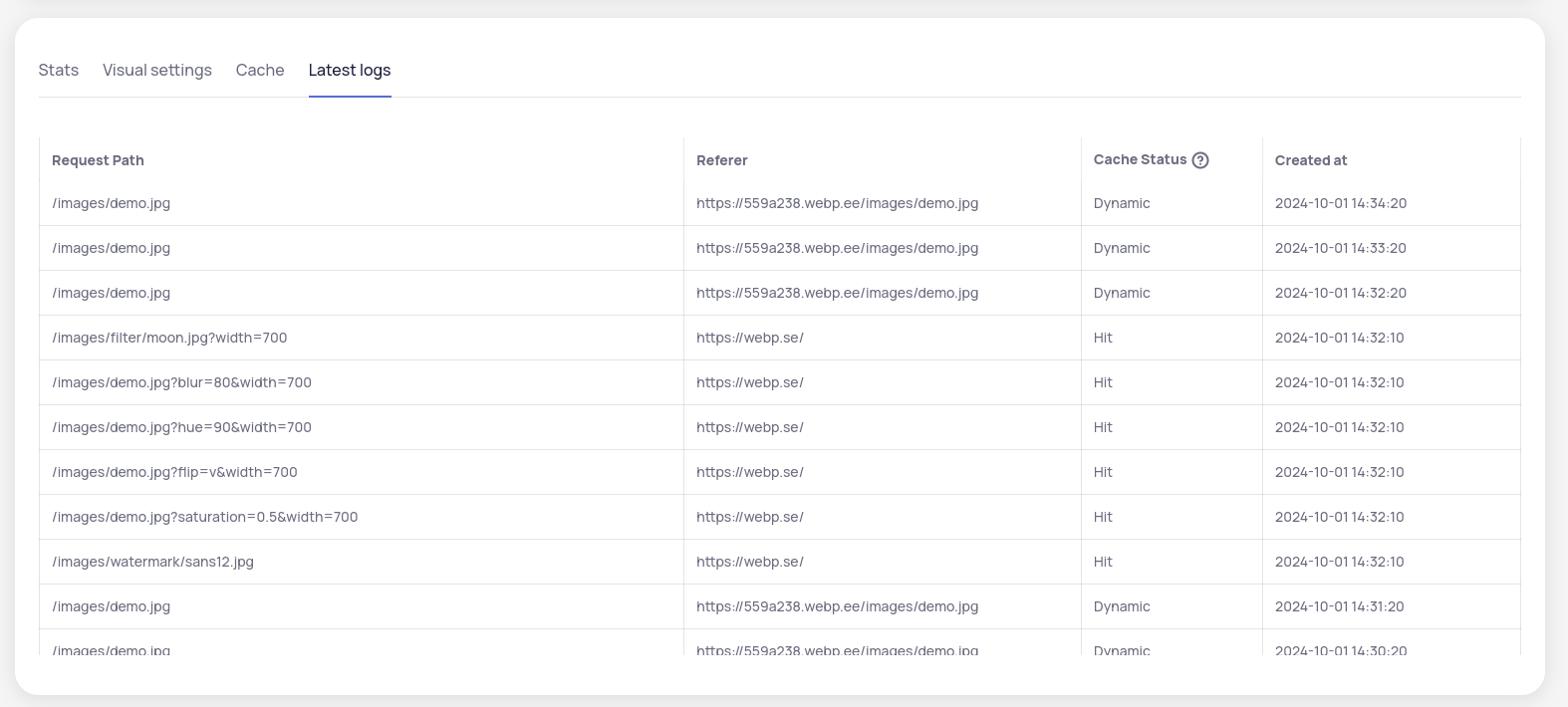Click the flip=v&width=700 request path
Viewport: 1568px width, 707px height.
174,472
